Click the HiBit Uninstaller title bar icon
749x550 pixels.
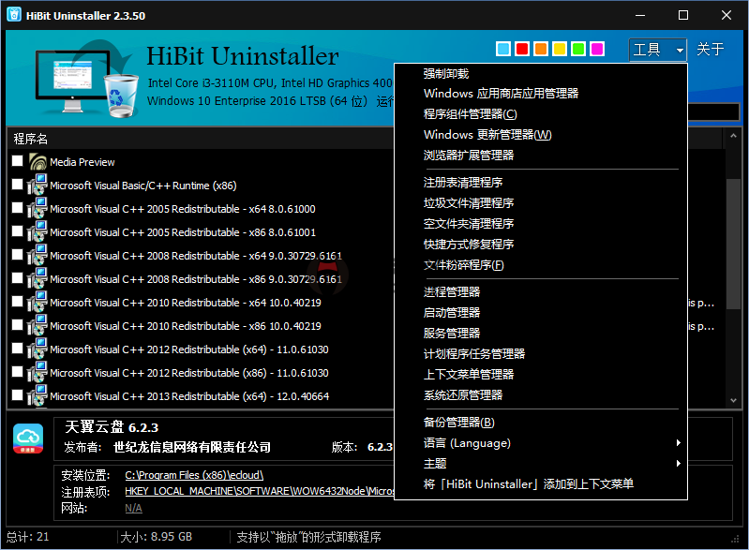14,15
